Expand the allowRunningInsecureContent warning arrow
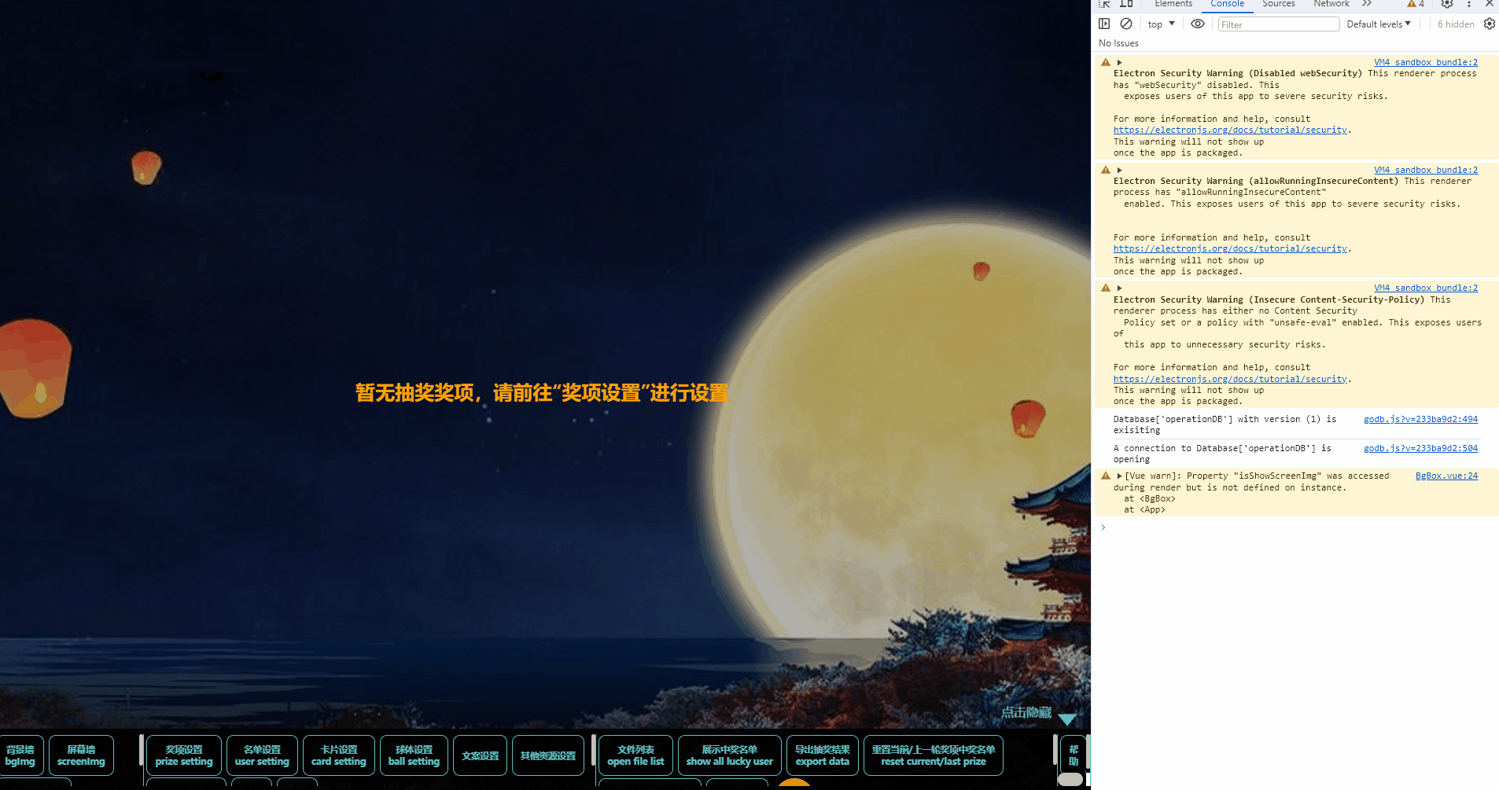 (1119, 170)
